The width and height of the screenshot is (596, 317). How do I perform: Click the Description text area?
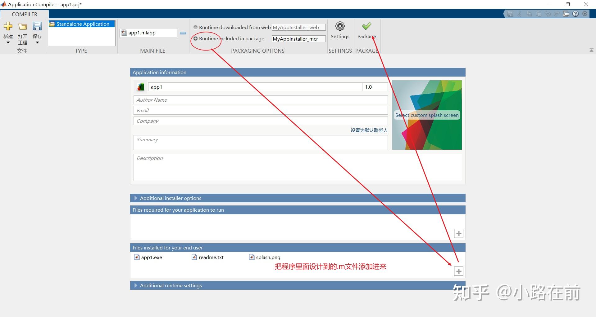[x=298, y=167]
